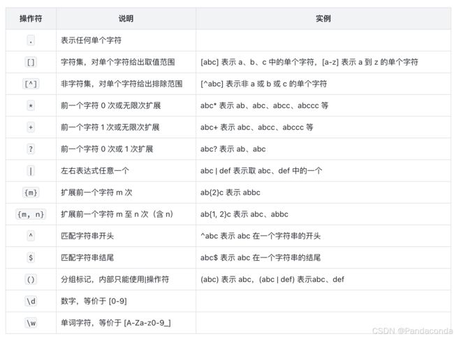Image resolution: width=454 pixels, height=339 pixels.
Task: Select the '{m}' operator cell
Action: click(31, 193)
